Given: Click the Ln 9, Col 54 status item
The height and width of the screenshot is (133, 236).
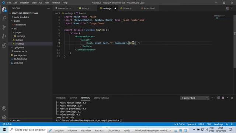Looking at the screenshot, I should [x=179, y=124].
